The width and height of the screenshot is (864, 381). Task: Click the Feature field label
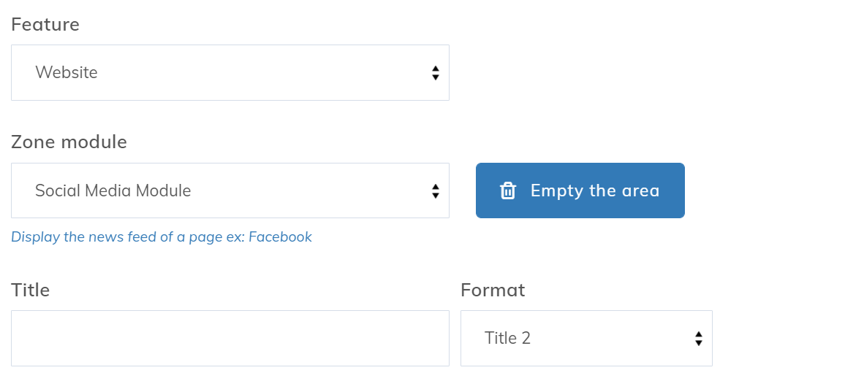point(45,25)
